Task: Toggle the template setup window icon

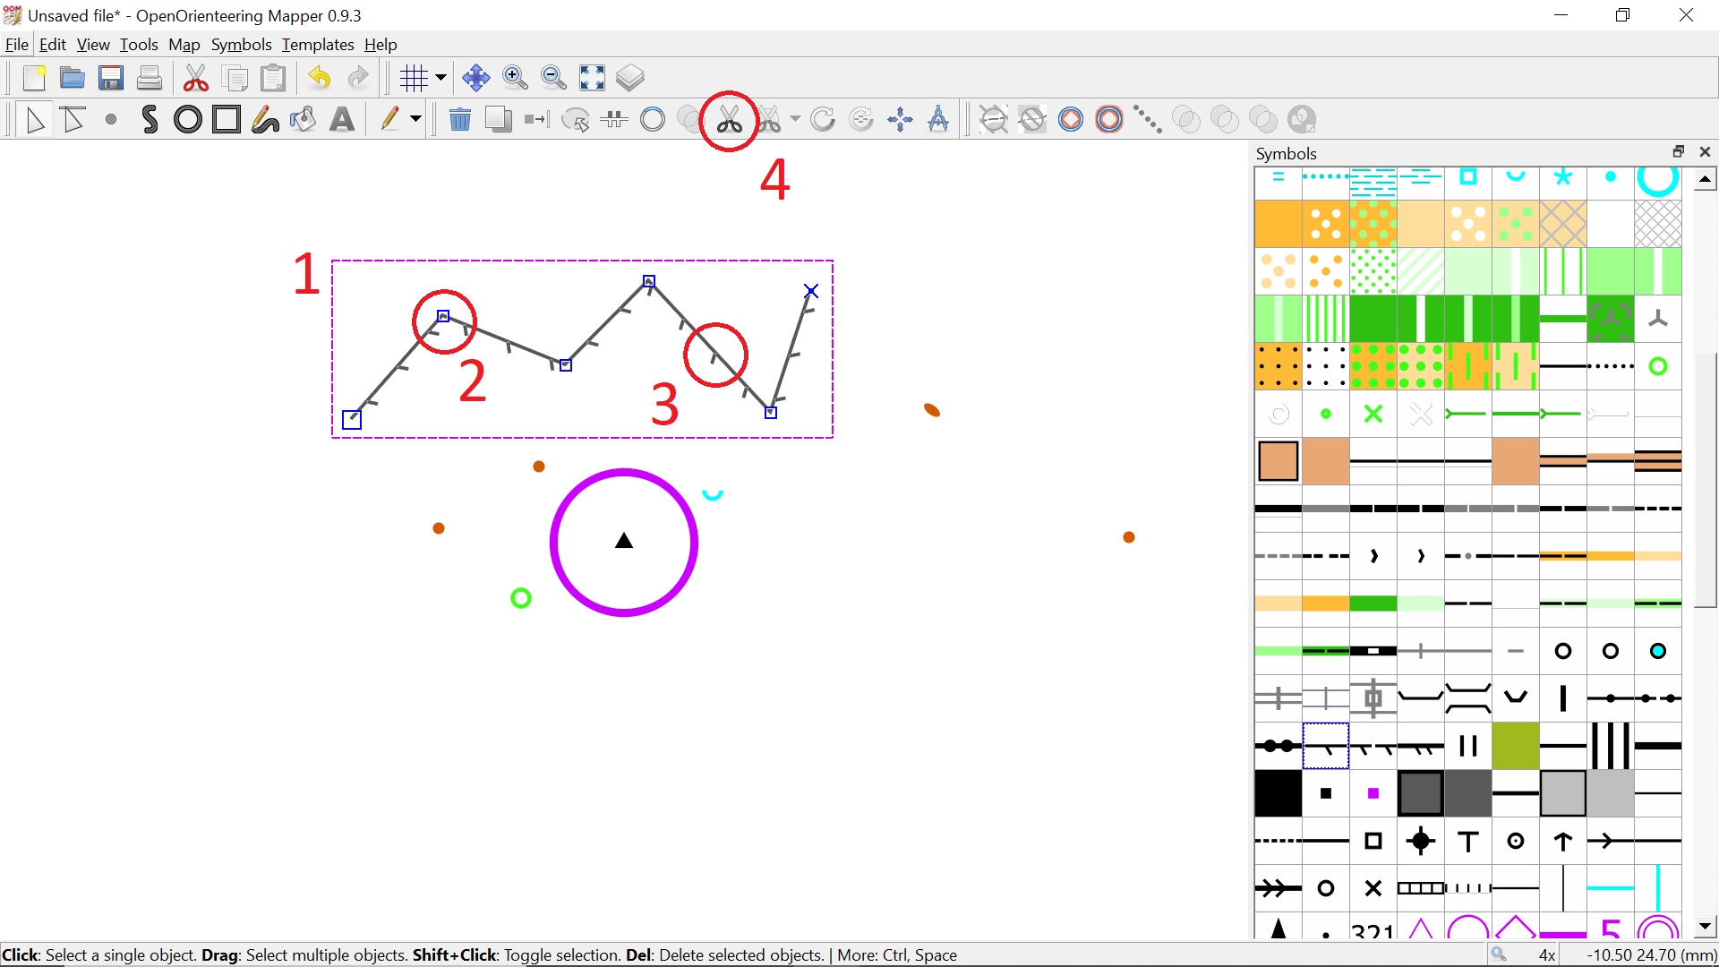Action: 630,79
